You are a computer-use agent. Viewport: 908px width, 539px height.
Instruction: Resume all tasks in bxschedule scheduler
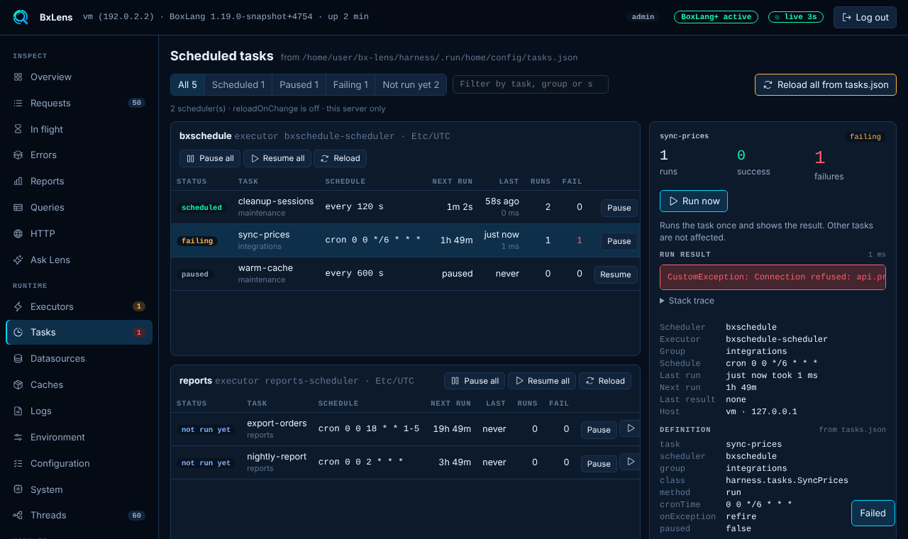click(277, 158)
